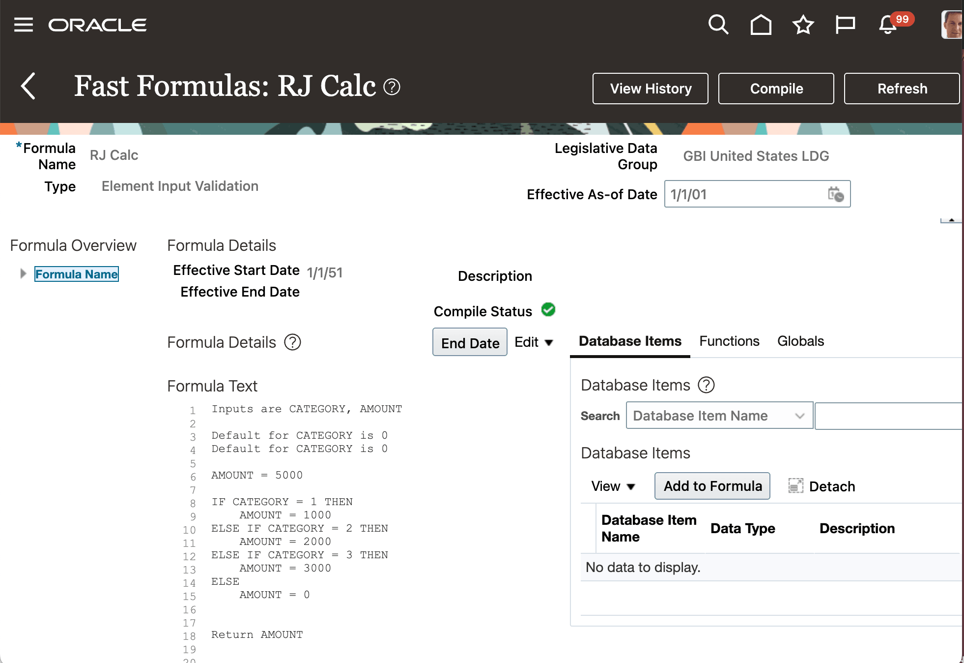
Task: Go to the Home icon
Action: 761,25
